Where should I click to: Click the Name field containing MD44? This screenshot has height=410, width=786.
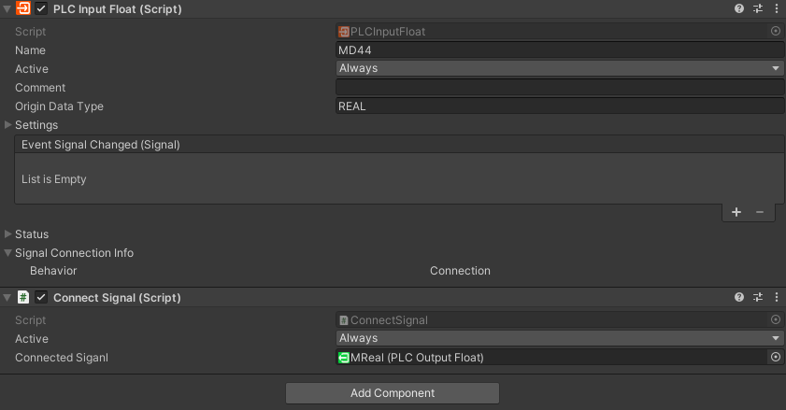(x=559, y=50)
